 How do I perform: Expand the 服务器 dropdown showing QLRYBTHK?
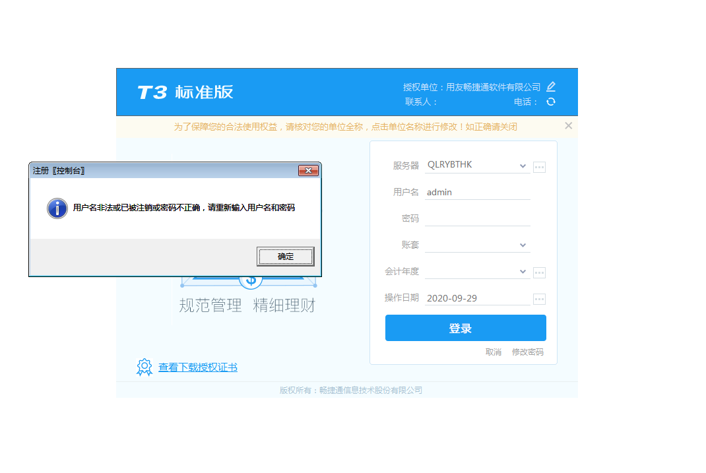523,166
